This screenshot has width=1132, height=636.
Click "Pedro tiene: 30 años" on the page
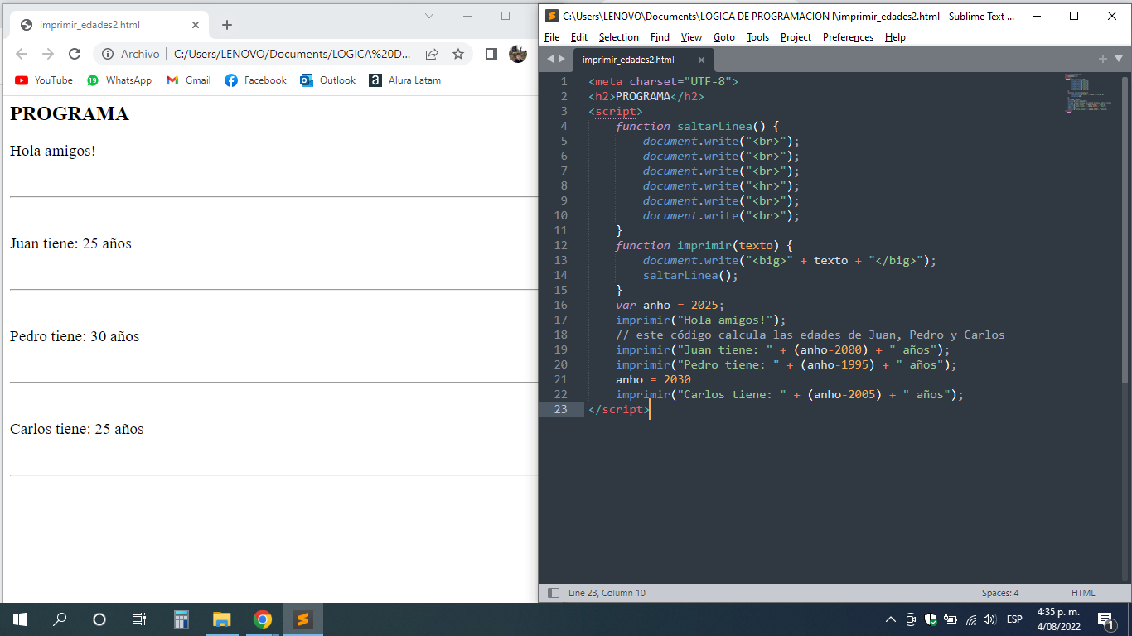[75, 336]
